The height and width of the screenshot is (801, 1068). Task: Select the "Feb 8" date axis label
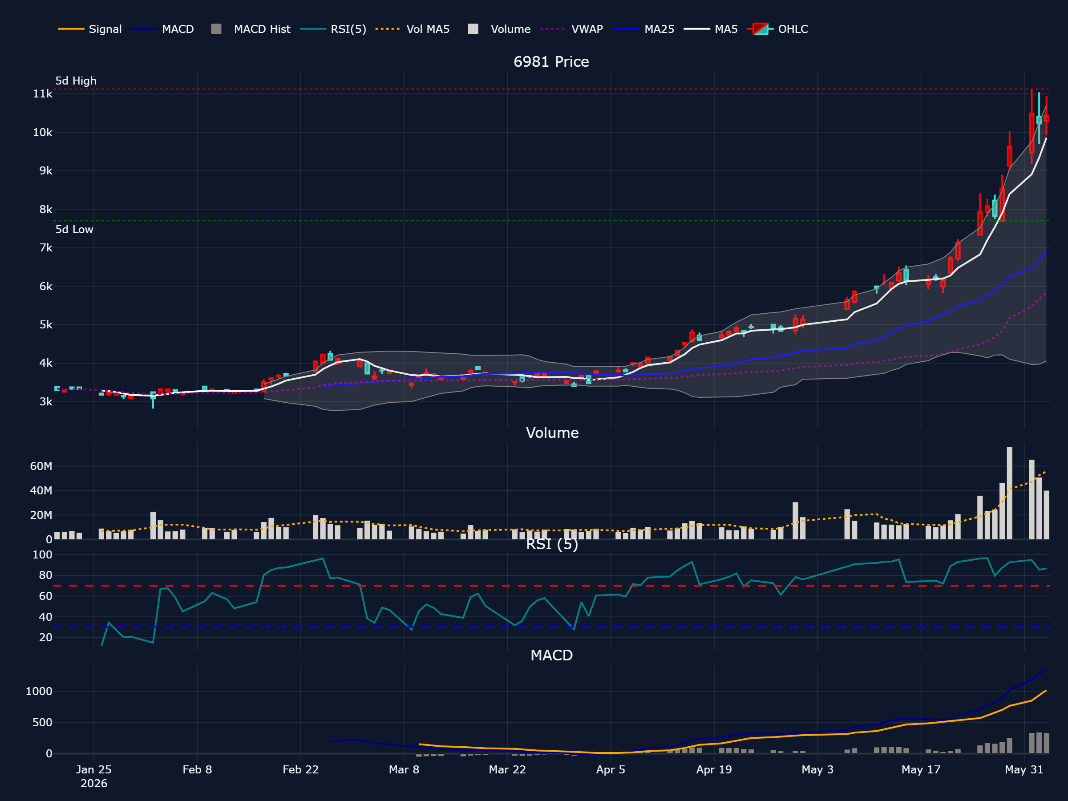coord(198,769)
